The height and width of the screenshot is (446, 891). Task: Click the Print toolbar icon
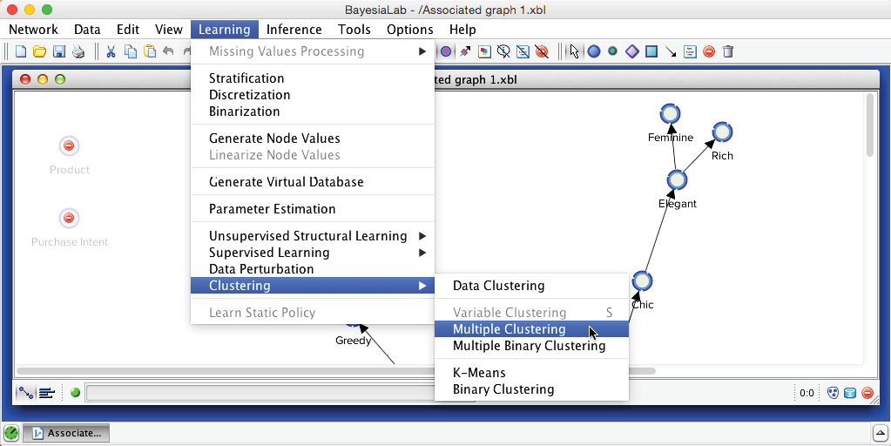[78, 51]
